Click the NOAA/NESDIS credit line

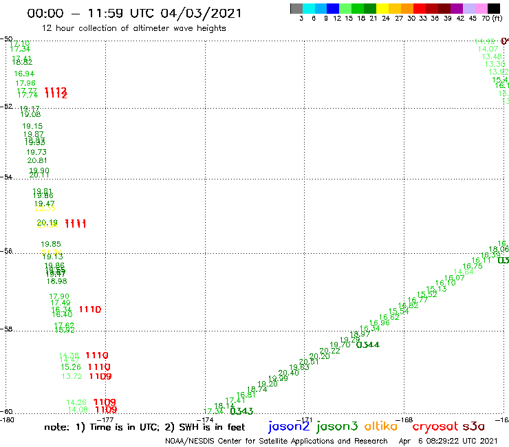pyautogui.click(x=277, y=441)
